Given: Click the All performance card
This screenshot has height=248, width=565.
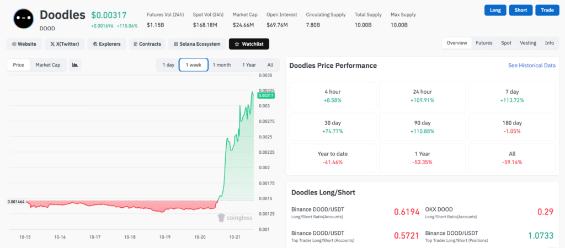Looking at the screenshot, I should pos(512,158).
